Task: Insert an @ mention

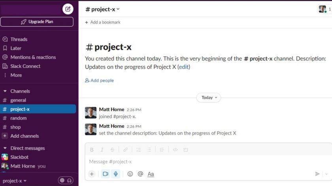Action: [x=140, y=174]
